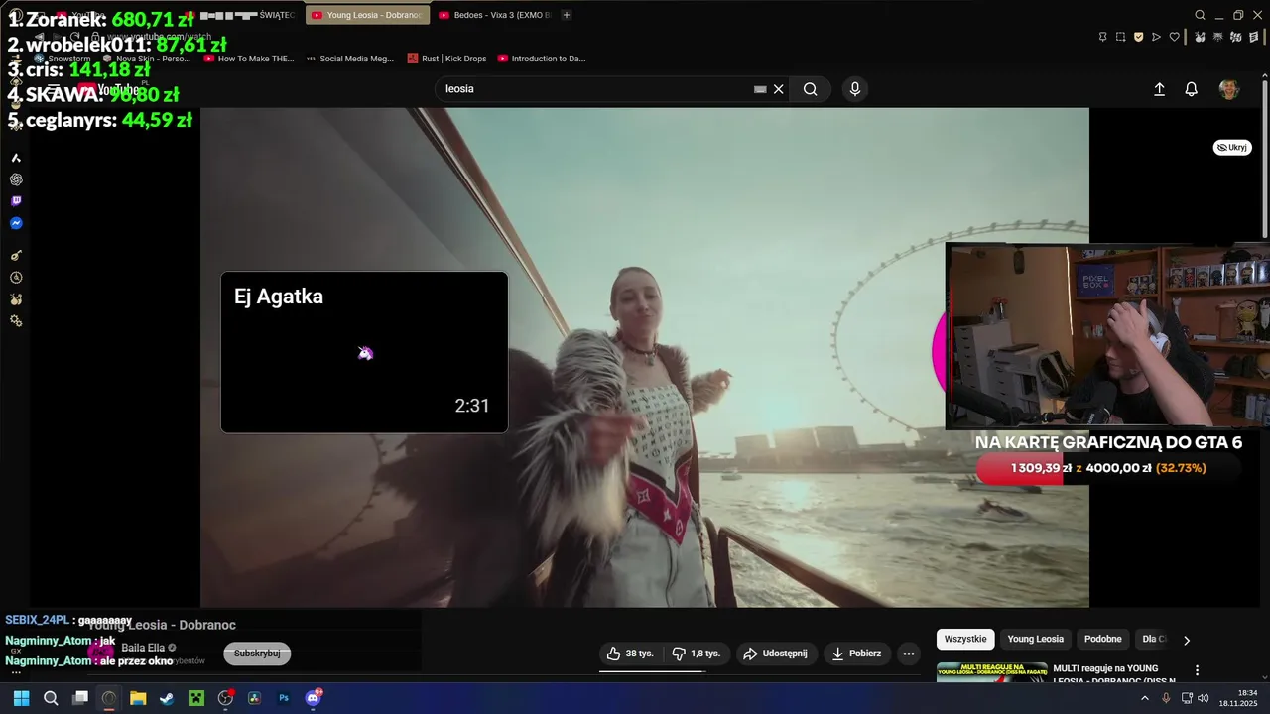Image resolution: width=1270 pixels, height=714 pixels.
Task: Open the 'Nova Skin - Perso...' bookmark
Action: click(x=145, y=59)
